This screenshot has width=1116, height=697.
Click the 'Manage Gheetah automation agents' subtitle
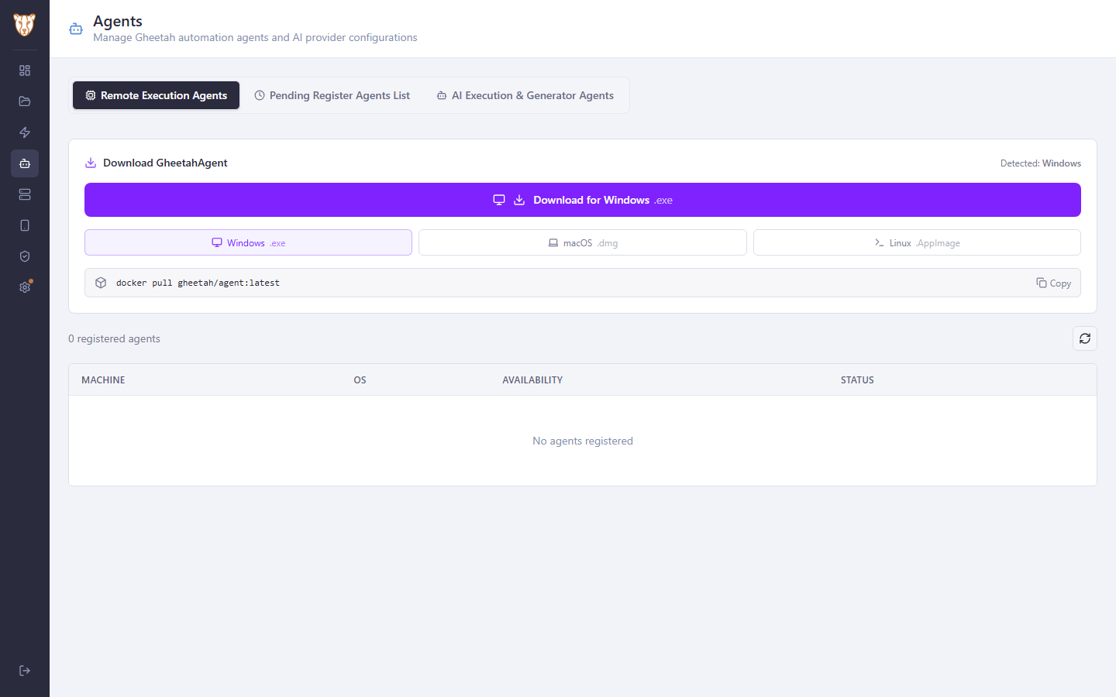point(255,37)
